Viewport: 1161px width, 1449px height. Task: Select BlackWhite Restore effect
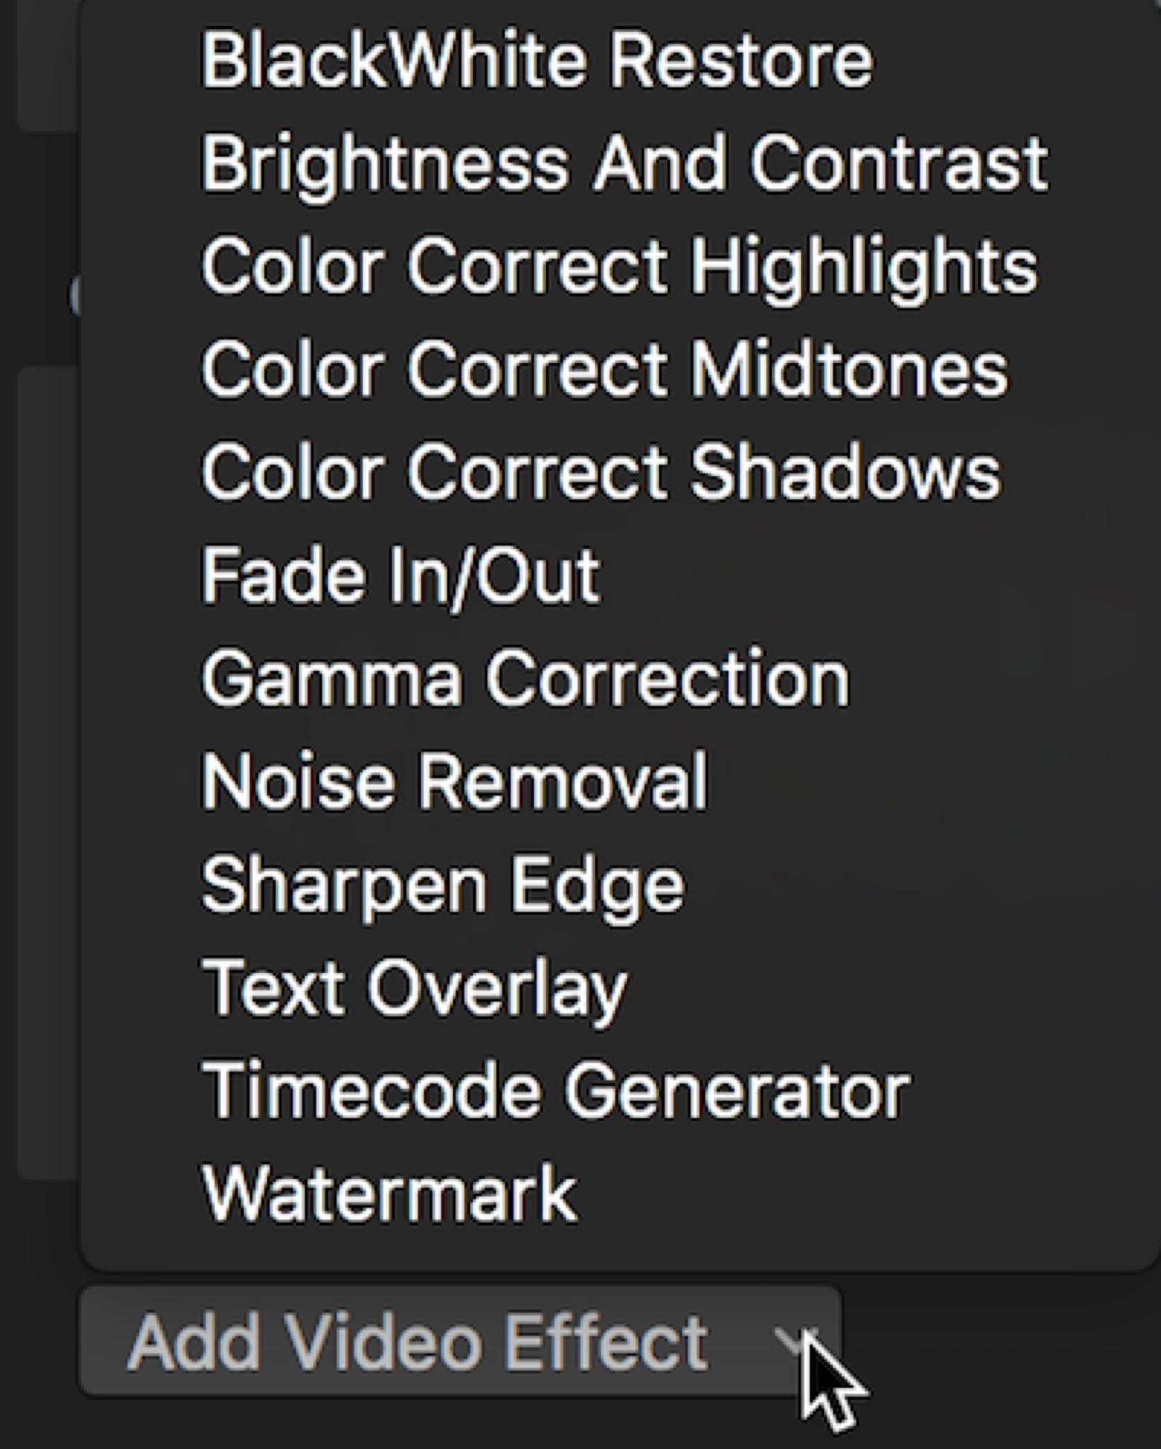[536, 61]
